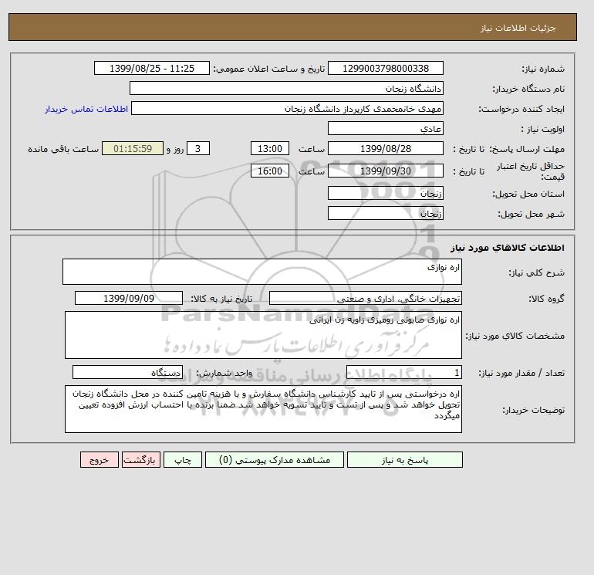Click response deadline time 13:00
Screen dimensions: 594x575
coord(270,149)
